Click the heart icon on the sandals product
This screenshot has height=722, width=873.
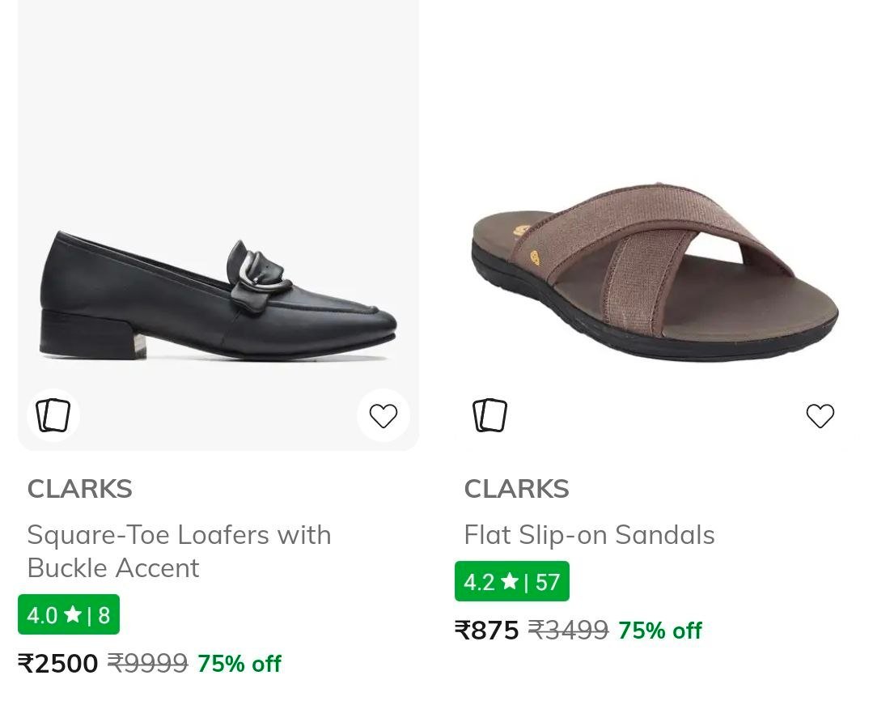(x=820, y=415)
